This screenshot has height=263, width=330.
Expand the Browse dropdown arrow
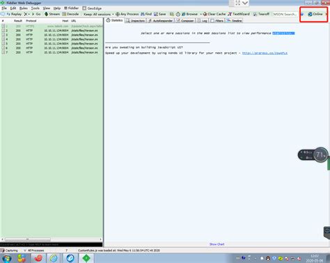tap(201, 14)
